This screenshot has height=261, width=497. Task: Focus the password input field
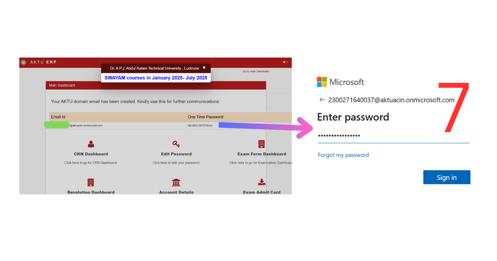393,136
